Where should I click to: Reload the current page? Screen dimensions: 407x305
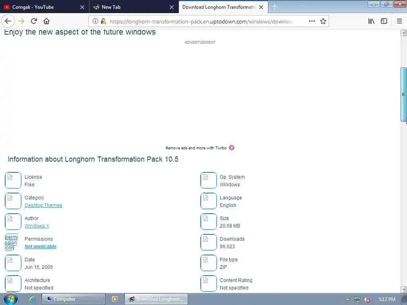[x=34, y=21]
